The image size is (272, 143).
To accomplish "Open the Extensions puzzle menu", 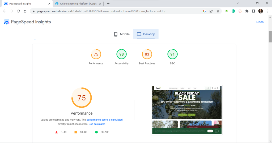I will 247,11.
